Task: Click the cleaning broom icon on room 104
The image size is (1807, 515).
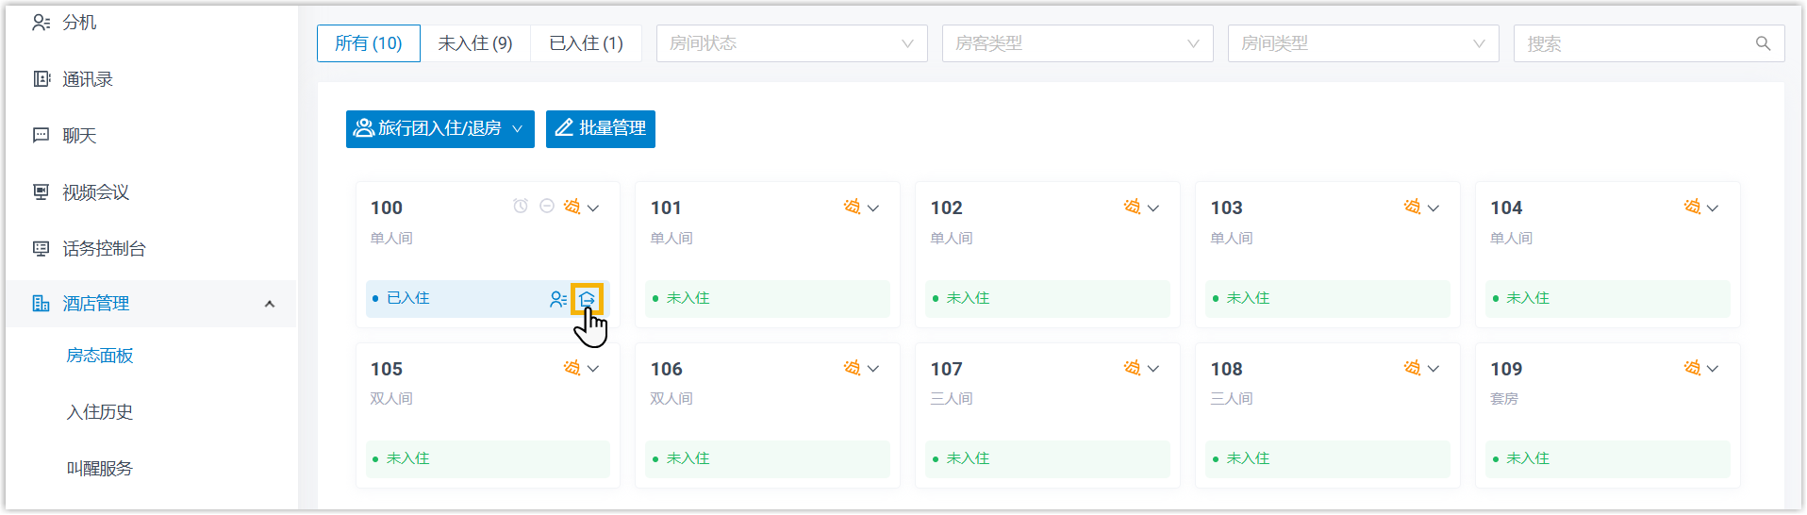Action: point(1692,207)
